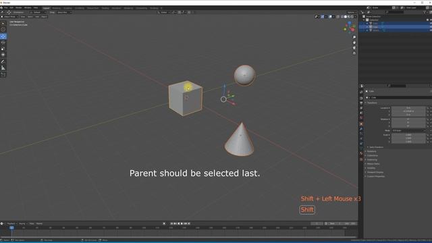Toggle X-ray in viewport header
This screenshot has width=432, height=243.
click(337, 17)
